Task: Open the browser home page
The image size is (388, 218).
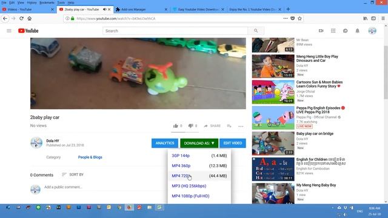Action: (30, 19)
